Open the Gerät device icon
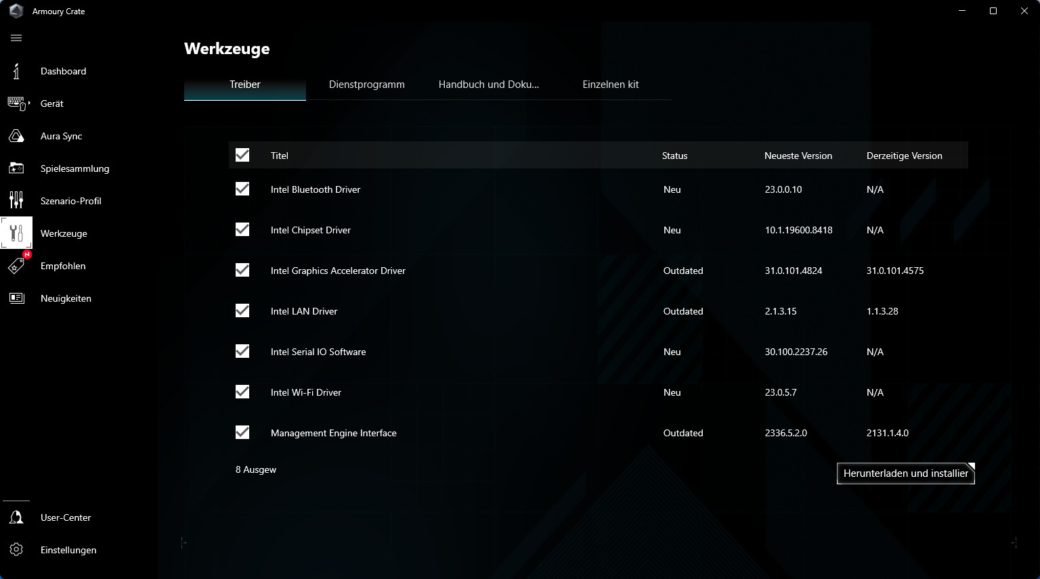Image resolution: width=1040 pixels, height=579 pixels. click(16, 103)
